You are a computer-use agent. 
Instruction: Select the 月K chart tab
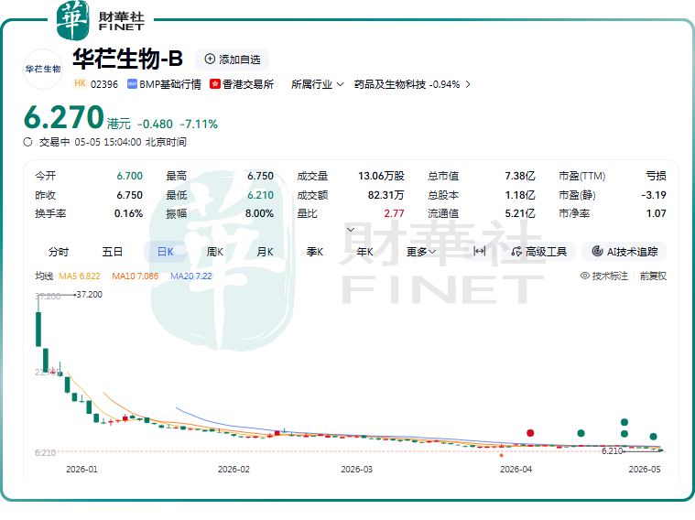click(265, 252)
